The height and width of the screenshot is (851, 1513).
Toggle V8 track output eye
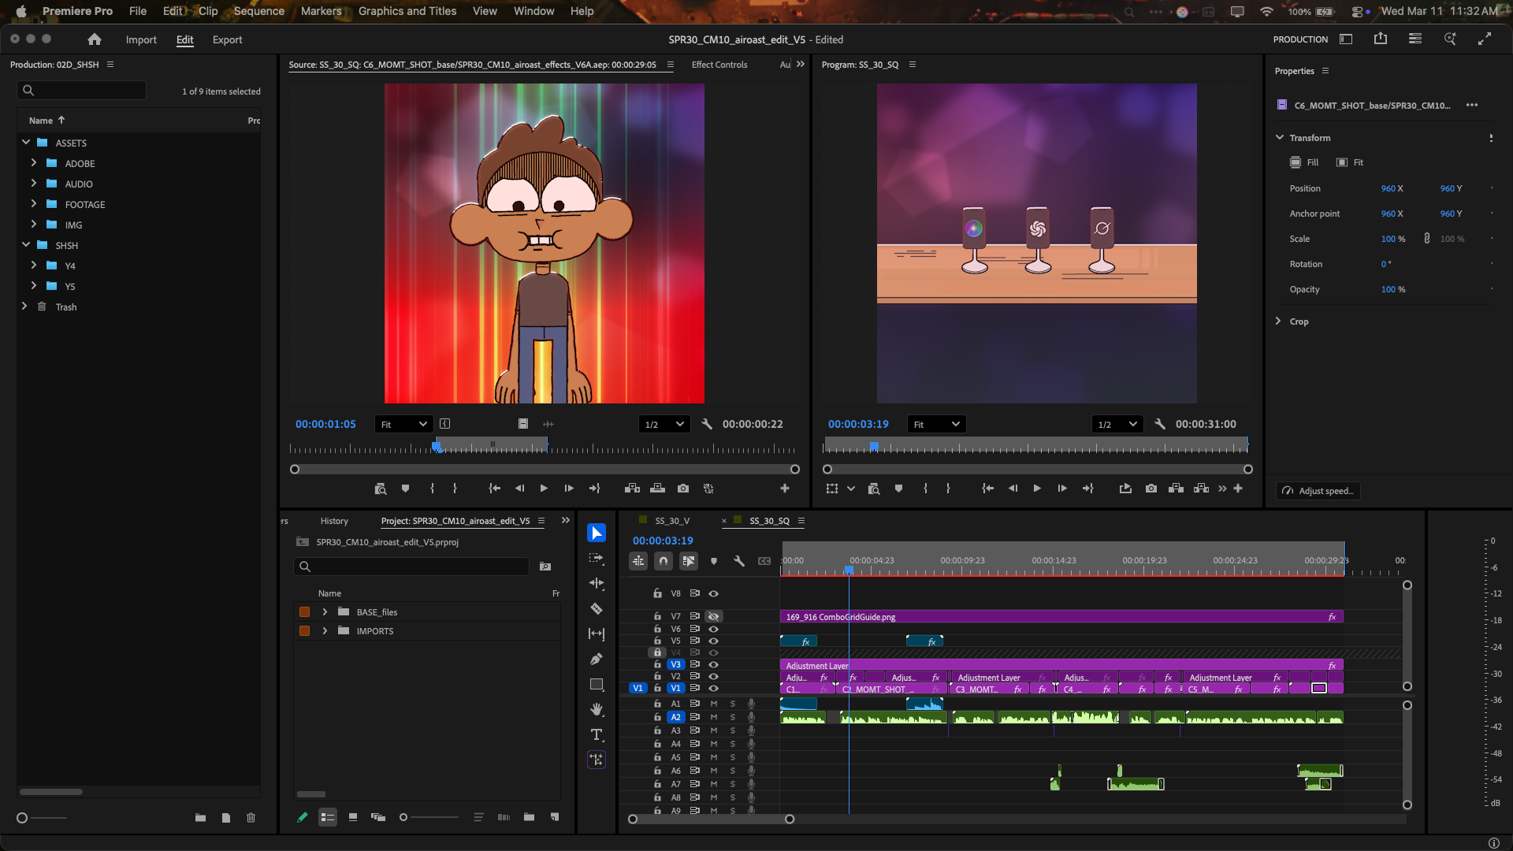pos(714,593)
